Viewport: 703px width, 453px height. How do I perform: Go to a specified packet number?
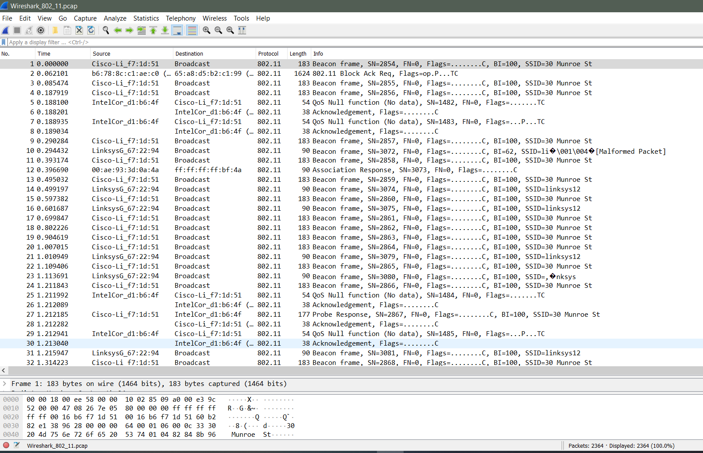click(x=141, y=30)
